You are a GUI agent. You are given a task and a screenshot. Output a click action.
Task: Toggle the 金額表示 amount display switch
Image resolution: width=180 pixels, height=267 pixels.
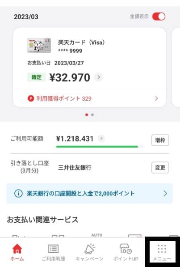tap(159, 17)
